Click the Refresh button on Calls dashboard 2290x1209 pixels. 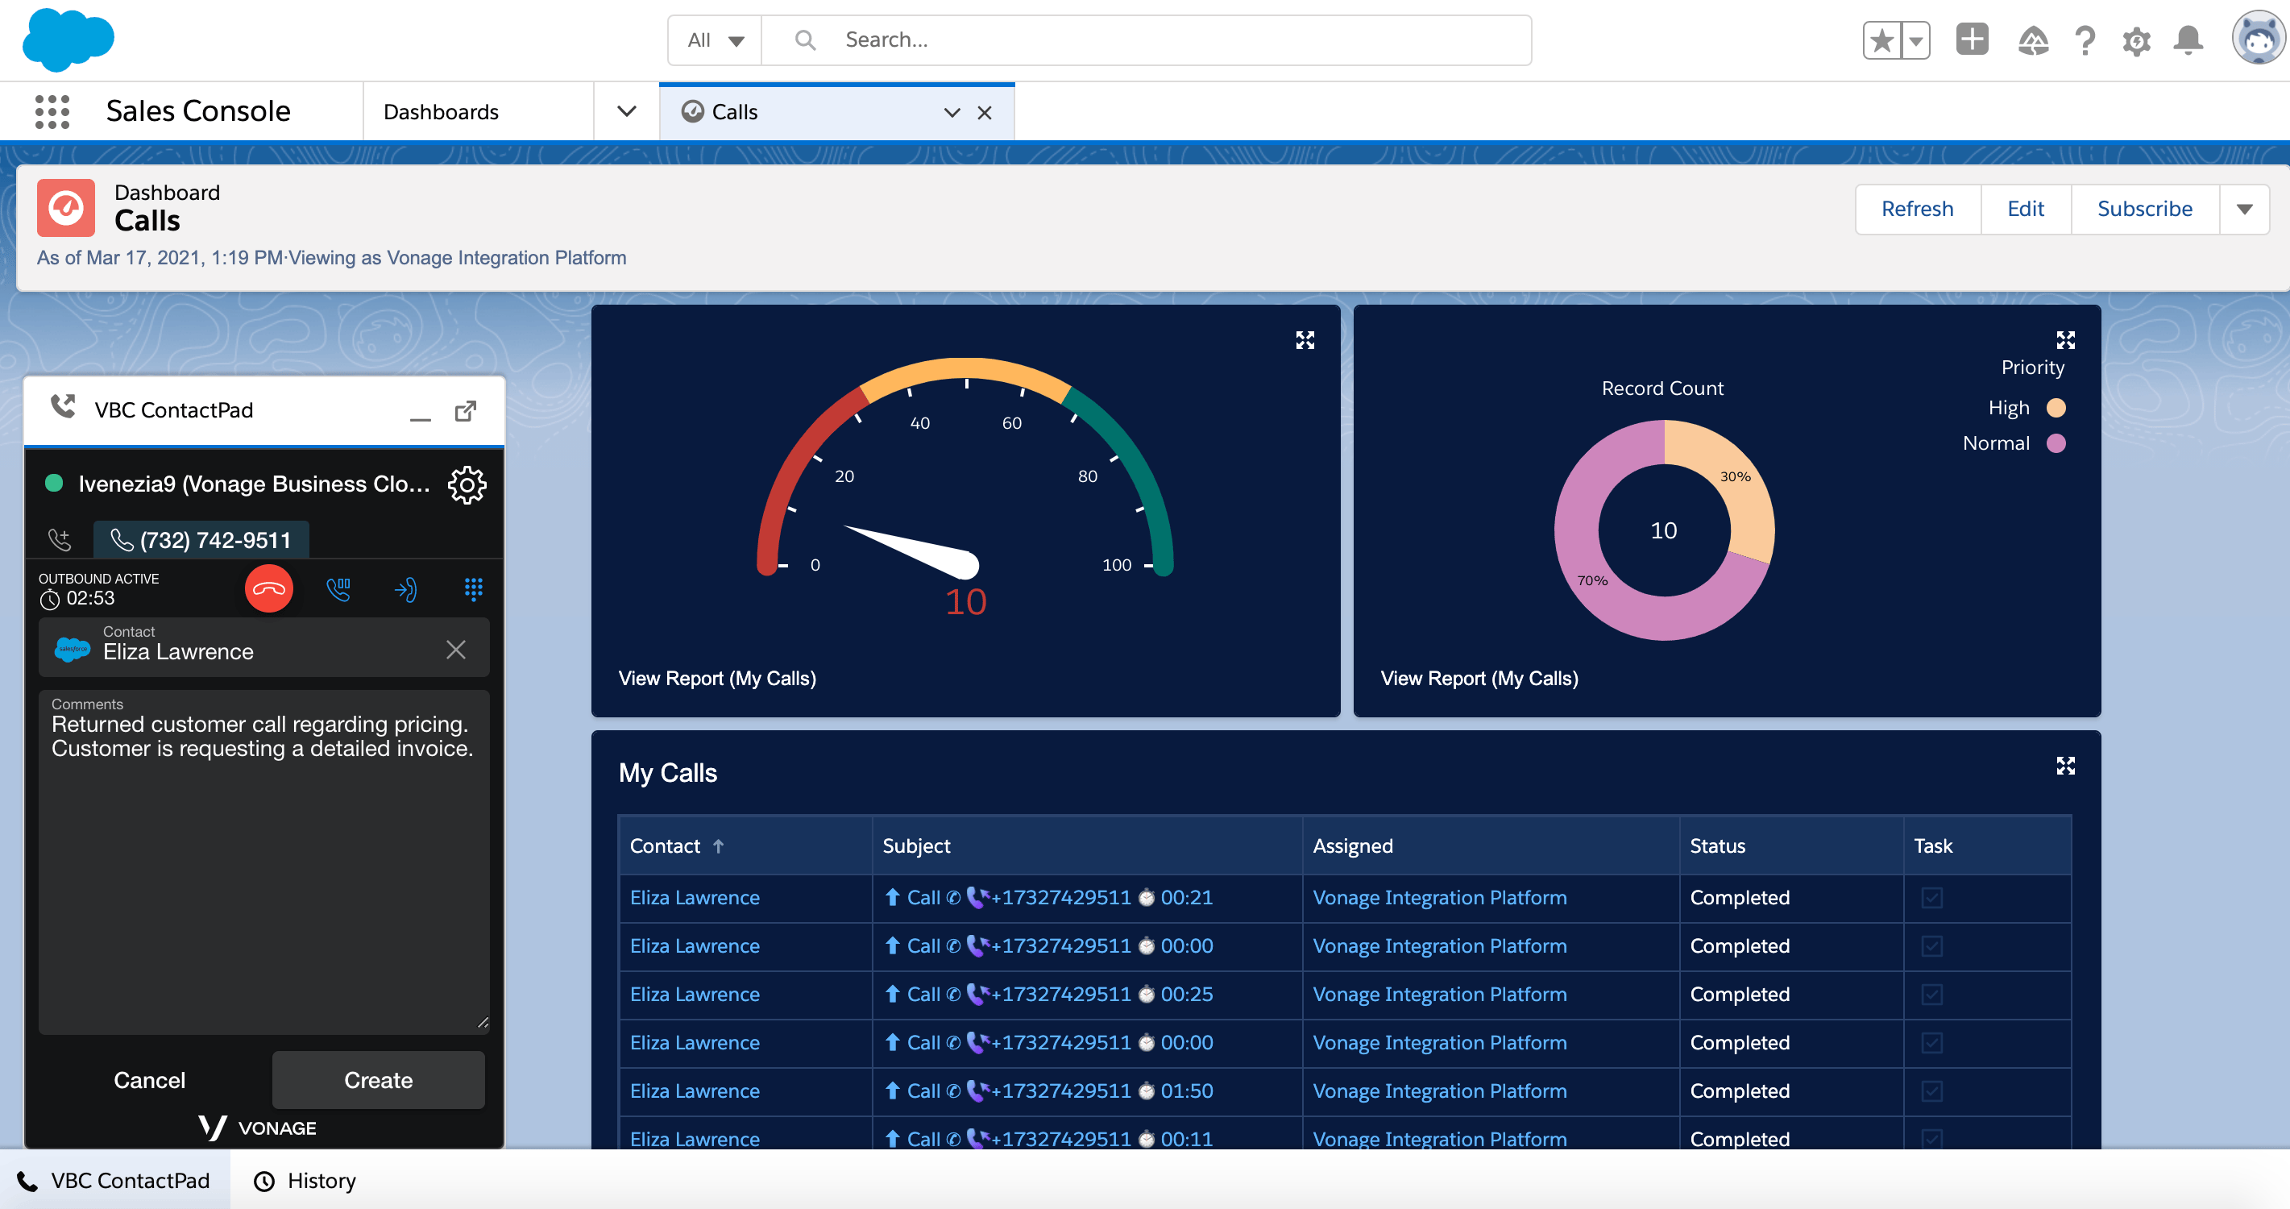tap(1916, 208)
